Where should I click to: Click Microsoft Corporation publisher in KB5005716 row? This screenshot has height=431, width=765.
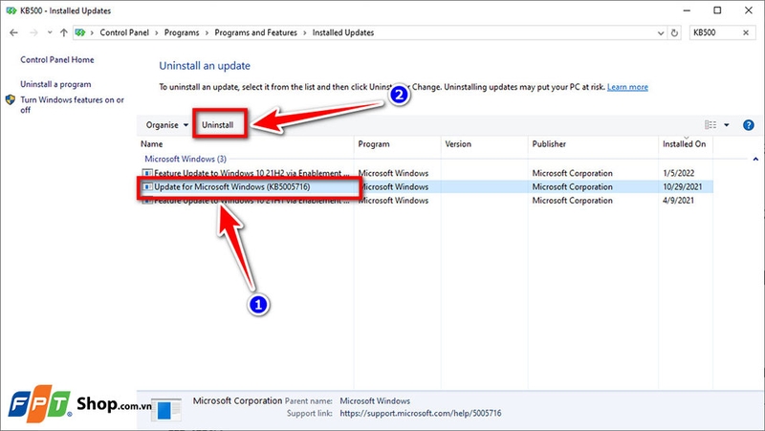[x=572, y=186]
